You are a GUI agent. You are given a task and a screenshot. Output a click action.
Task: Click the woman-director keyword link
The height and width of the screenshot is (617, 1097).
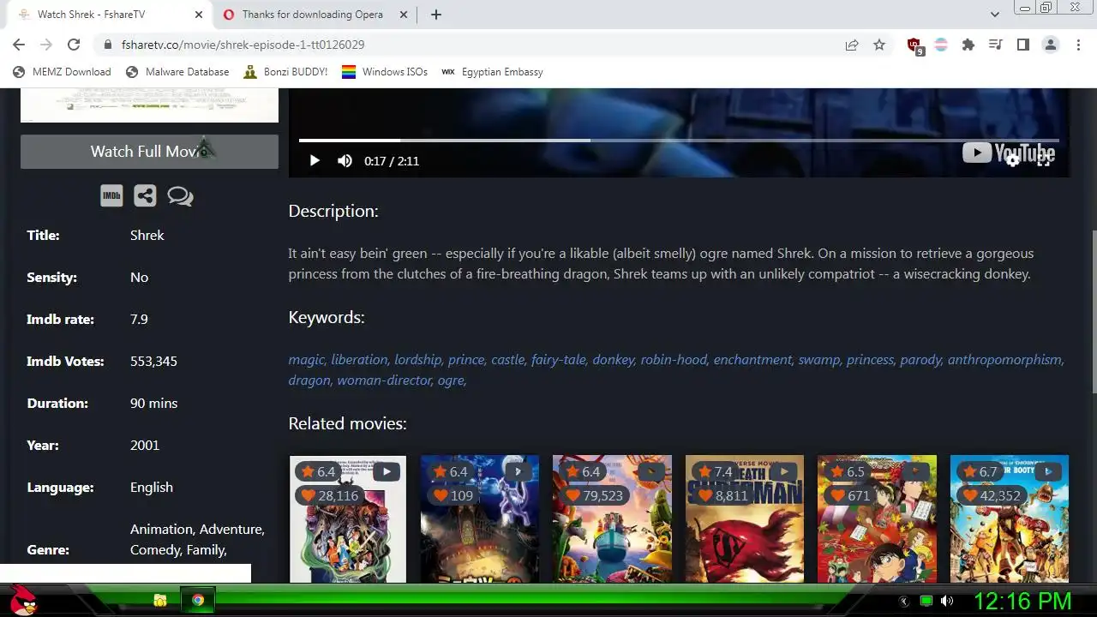coord(385,380)
